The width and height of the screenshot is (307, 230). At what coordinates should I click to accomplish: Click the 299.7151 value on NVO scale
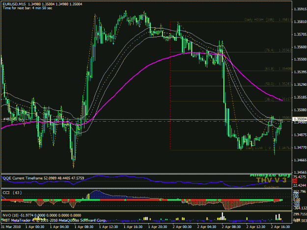coord(300,214)
